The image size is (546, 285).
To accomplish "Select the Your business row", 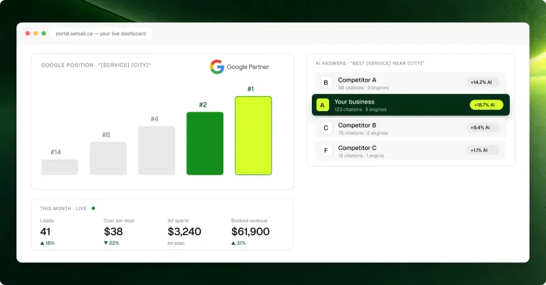I will tap(411, 105).
